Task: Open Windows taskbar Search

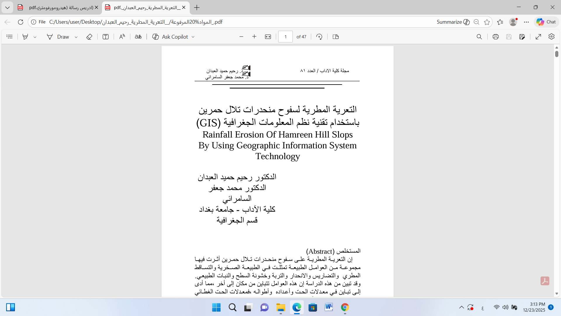Action: (x=233, y=307)
